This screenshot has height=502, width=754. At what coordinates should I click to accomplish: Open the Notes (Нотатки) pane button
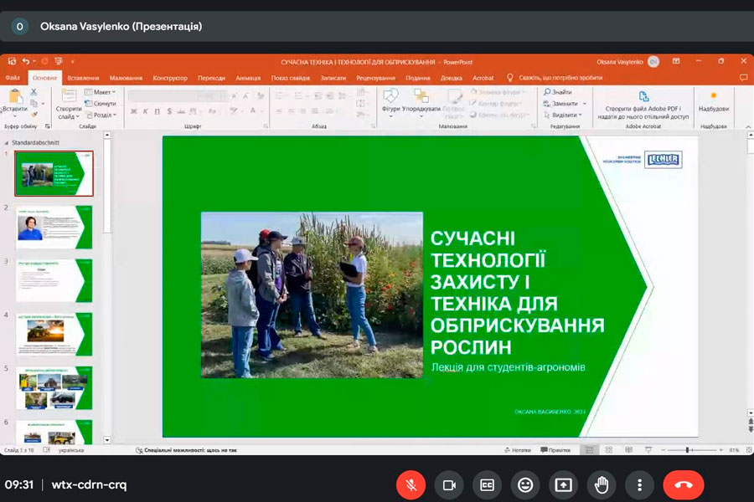(x=517, y=450)
